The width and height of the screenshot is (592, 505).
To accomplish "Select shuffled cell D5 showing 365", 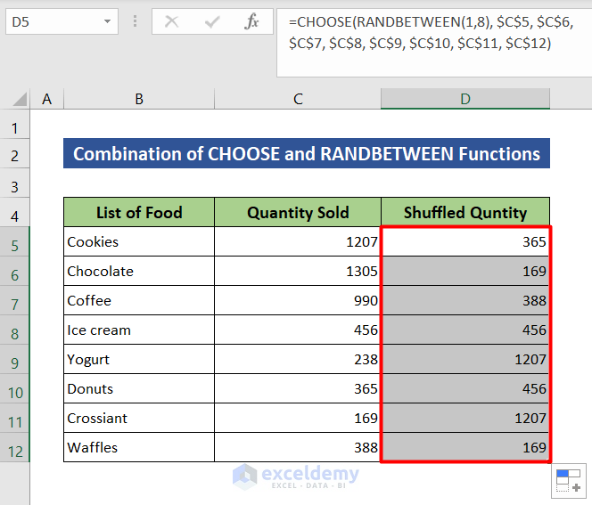I will 465,241.
